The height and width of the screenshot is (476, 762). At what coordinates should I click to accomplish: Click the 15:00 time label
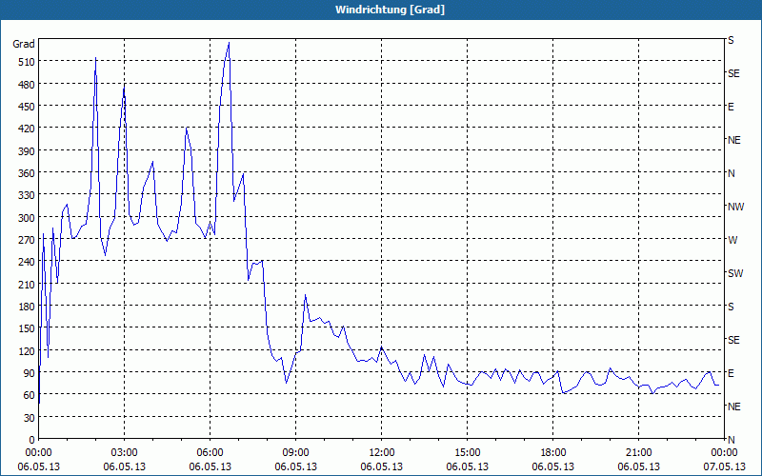tap(467, 453)
